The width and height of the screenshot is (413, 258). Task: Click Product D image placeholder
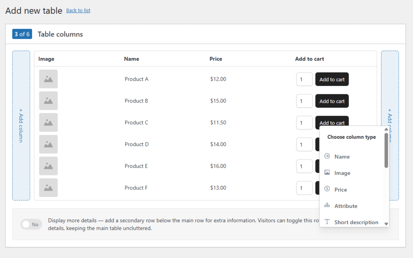(x=48, y=144)
